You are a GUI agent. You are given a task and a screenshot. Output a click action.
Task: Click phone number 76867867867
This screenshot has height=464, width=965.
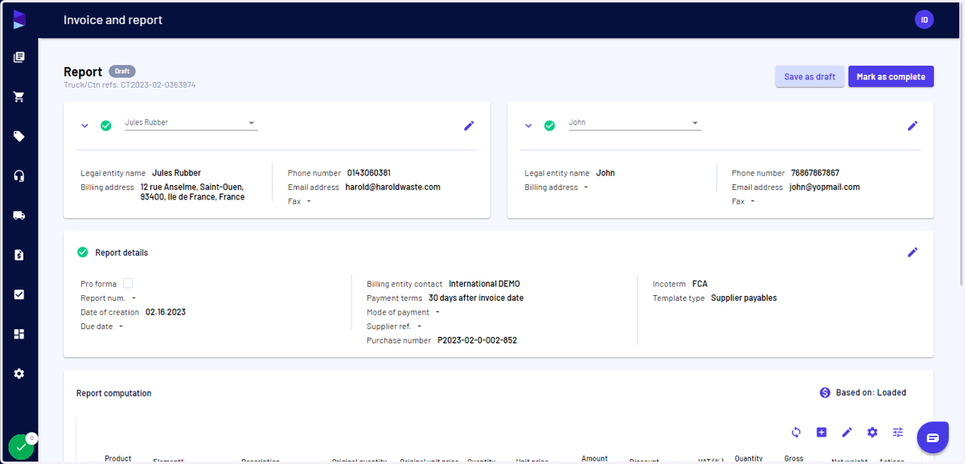click(x=815, y=173)
